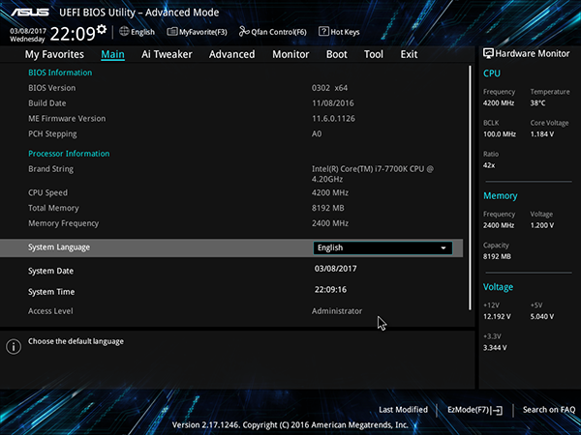Click the Core Voltage reading 1.184 V

(541, 134)
